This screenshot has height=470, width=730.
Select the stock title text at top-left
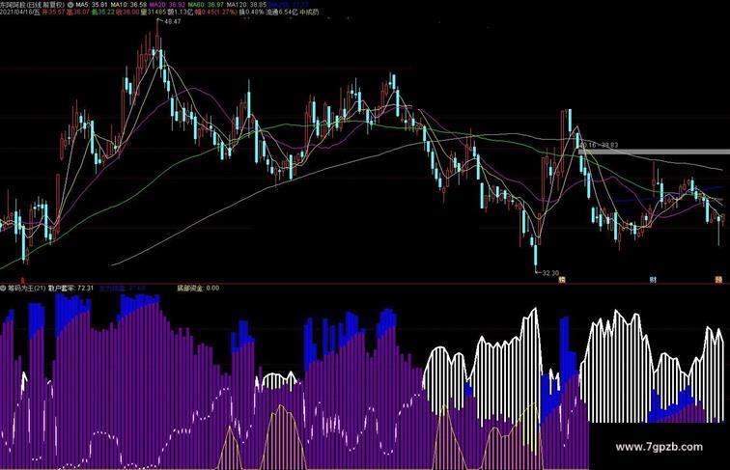(32, 5)
